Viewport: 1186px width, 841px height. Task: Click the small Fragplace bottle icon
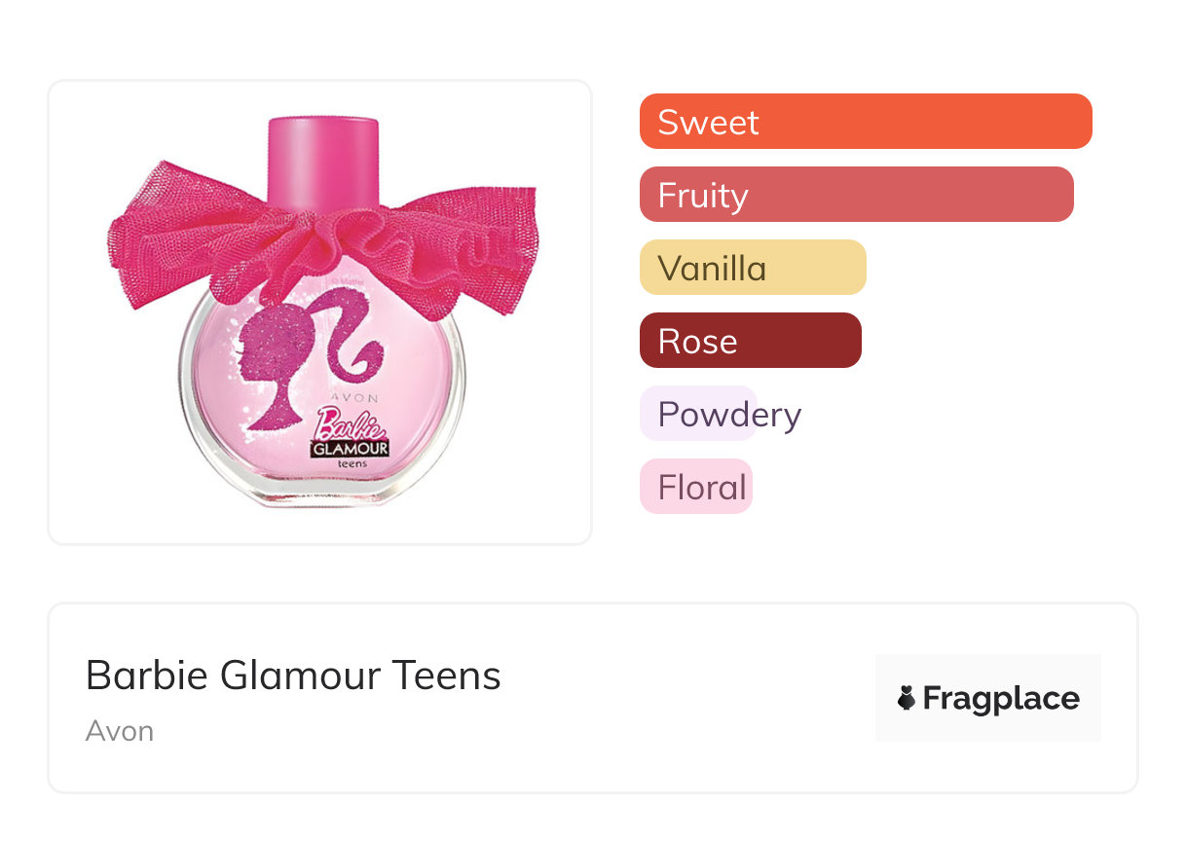click(x=907, y=699)
